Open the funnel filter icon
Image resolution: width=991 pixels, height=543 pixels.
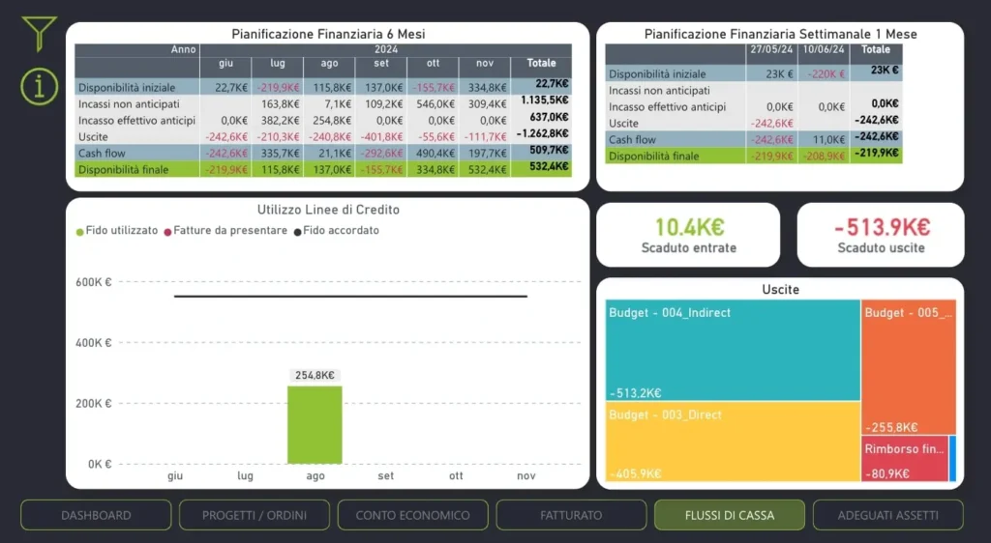tap(39, 34)
